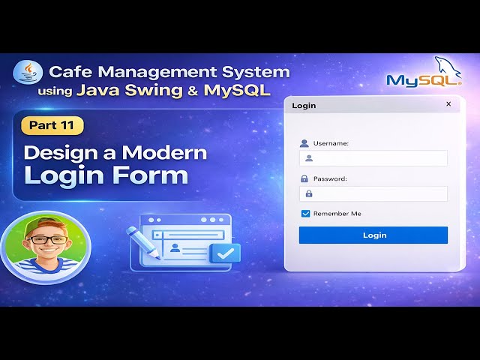Click the cartoon boy avatar
The image size is (480, 360).
tap(46, 247)
